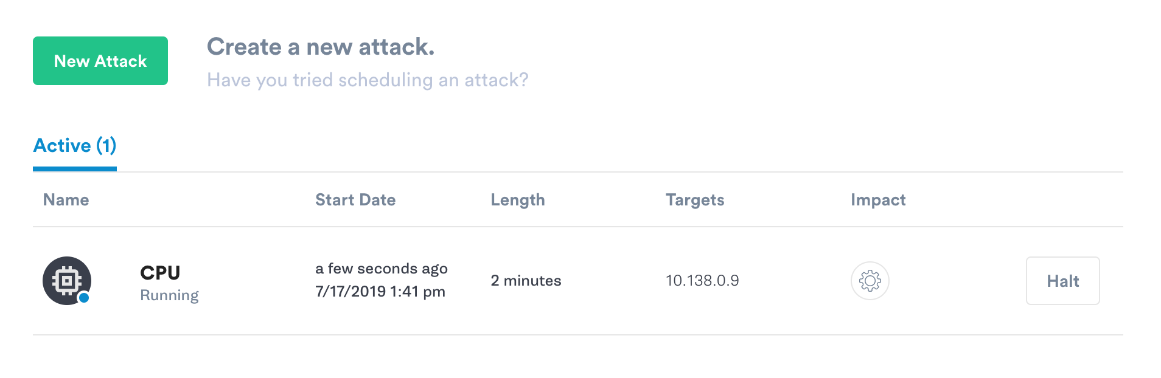Click the gear inside the Impact column
1161x378 pixels.
point(870,281)
